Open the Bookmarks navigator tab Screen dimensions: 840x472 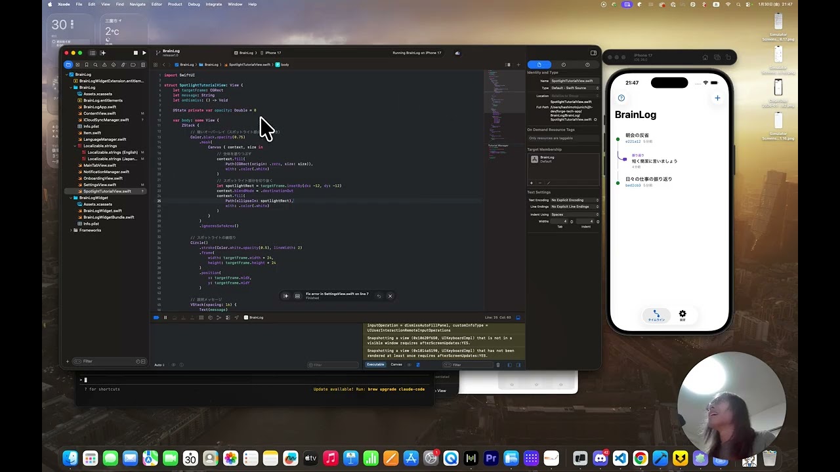pos(87,65)
